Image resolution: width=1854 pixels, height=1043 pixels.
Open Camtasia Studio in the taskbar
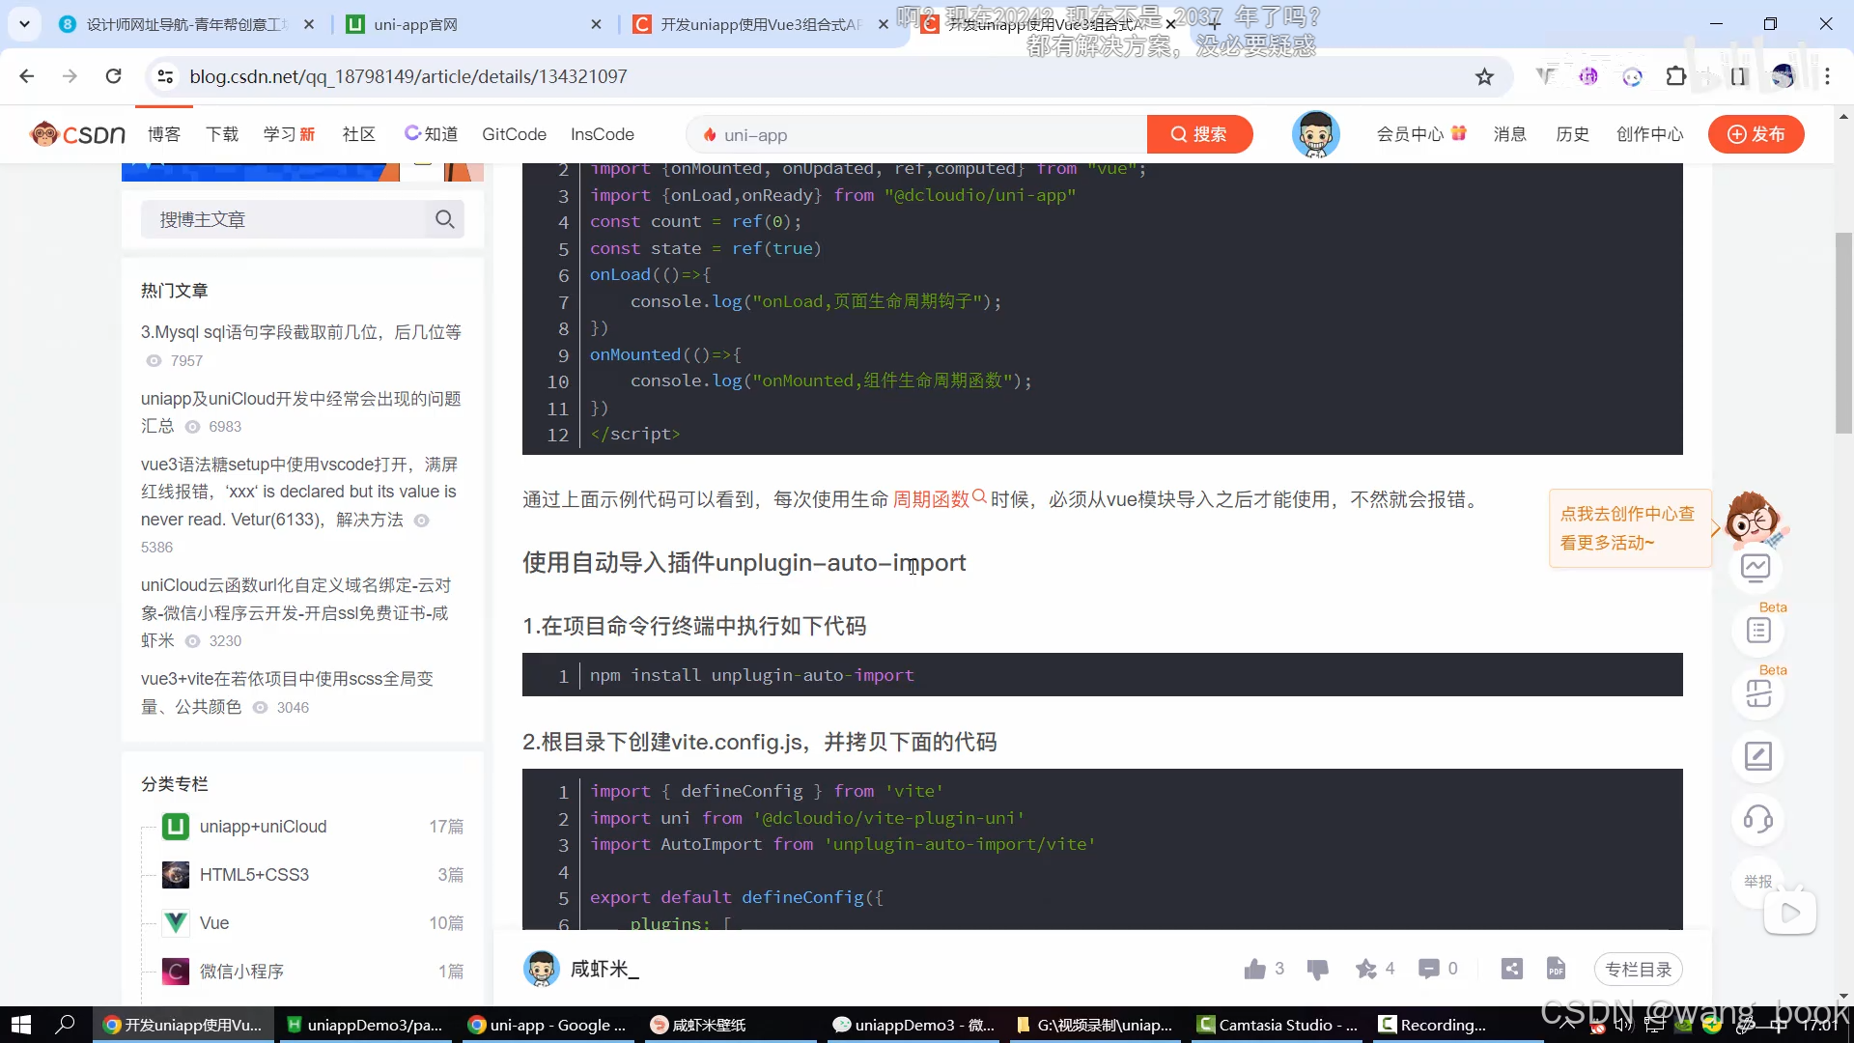tap(1277, 1025)
